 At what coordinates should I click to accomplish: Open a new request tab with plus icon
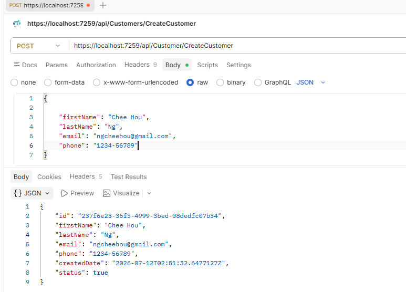coord(103,5)
